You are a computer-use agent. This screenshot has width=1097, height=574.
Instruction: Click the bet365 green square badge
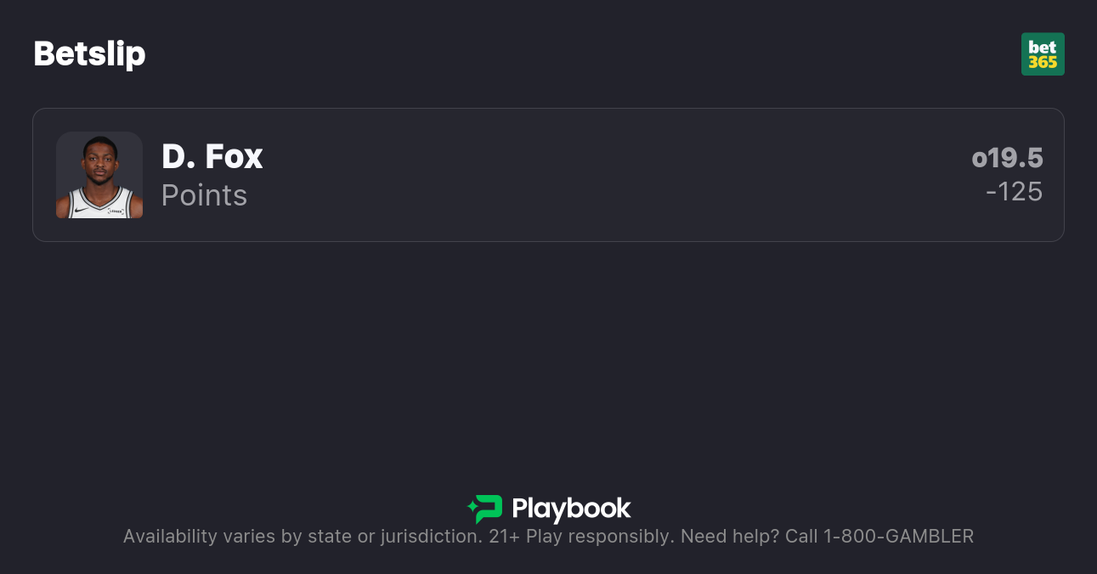point(1043,53)
